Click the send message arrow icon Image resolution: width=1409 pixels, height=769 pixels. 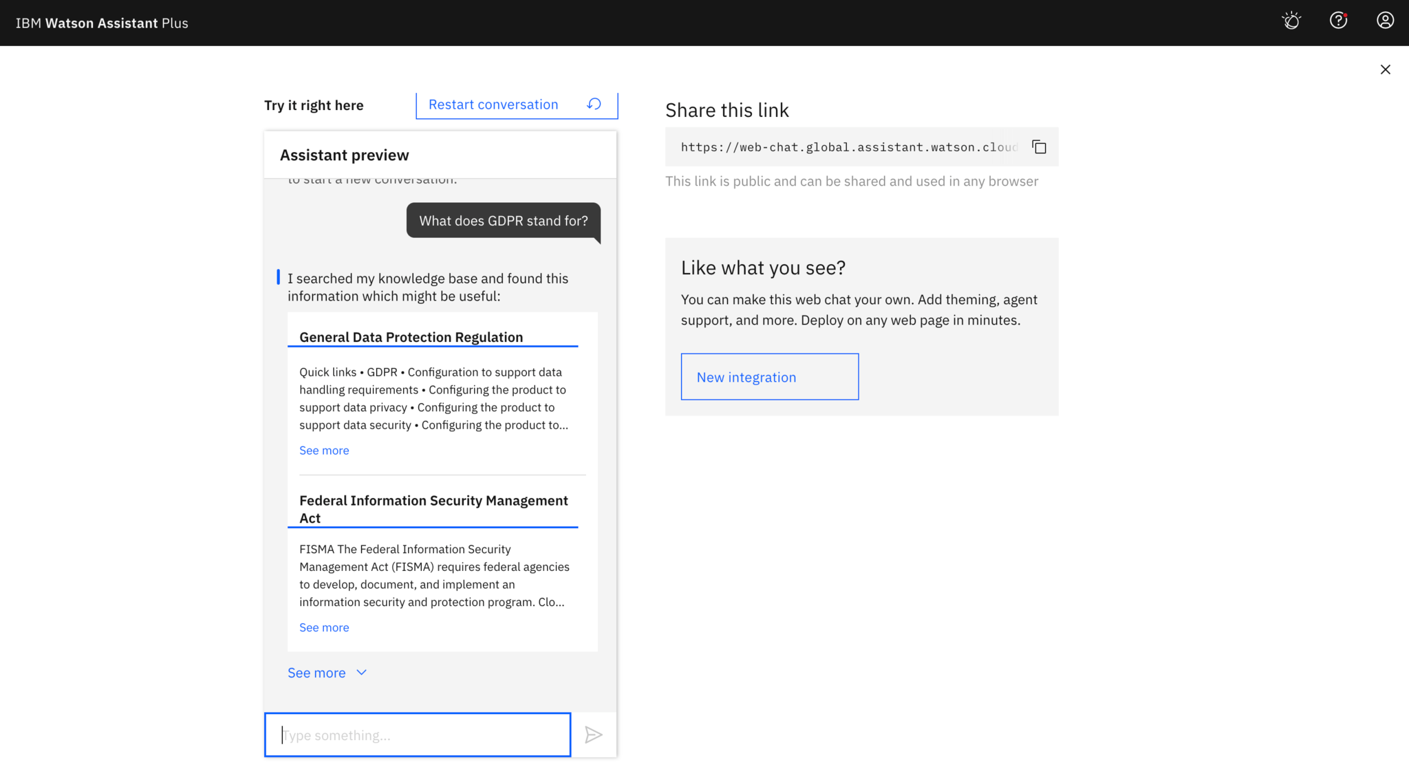(593, 735)
